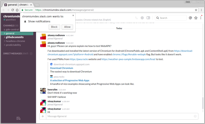
Task: Select the general browser tab
Action: coord(18,5)
